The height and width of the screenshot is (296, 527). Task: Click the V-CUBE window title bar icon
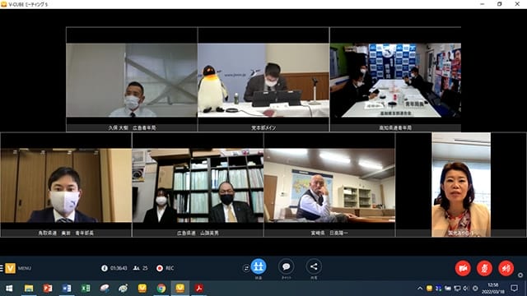3,4
